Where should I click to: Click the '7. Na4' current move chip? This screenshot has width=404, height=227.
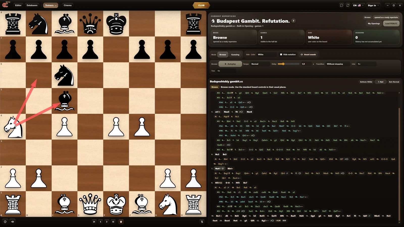(381, 82)
